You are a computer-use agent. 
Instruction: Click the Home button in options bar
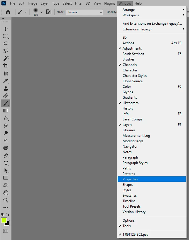pyautogui.click(x=8, y=12)
